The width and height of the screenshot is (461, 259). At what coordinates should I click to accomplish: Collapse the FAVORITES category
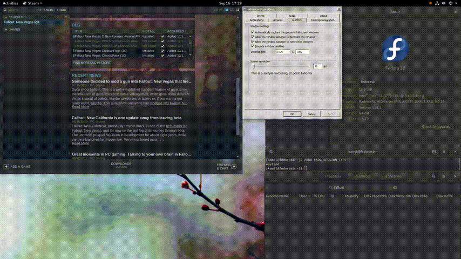pos(6,17)
